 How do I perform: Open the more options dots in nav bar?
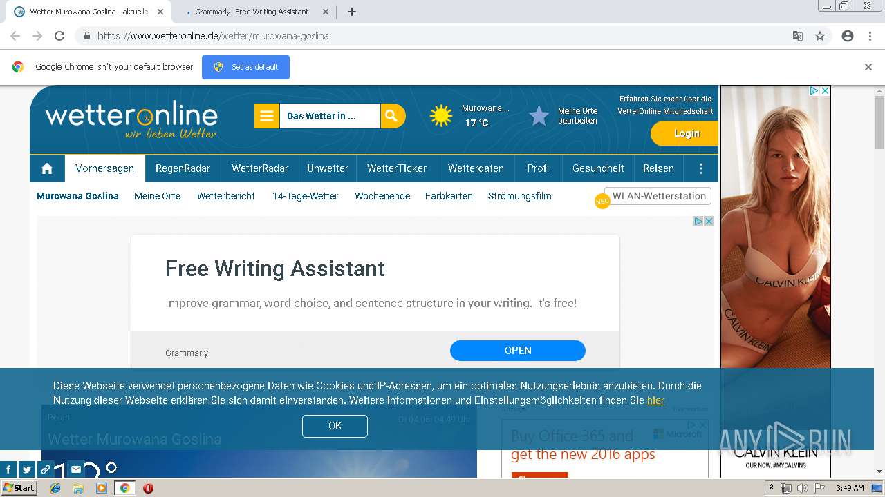(701, 168)
